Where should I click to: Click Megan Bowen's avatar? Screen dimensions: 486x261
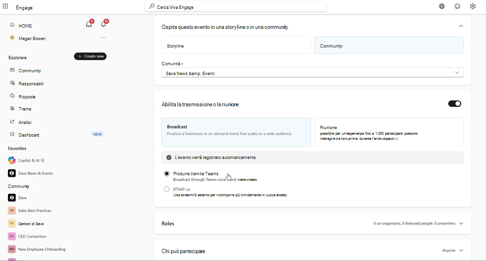pos(12,38)
